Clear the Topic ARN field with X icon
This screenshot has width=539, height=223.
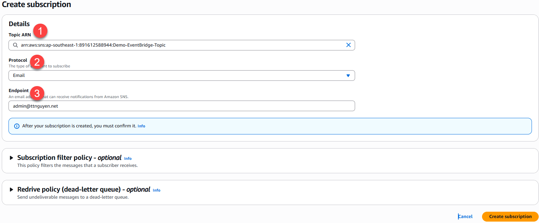(348, 45)
